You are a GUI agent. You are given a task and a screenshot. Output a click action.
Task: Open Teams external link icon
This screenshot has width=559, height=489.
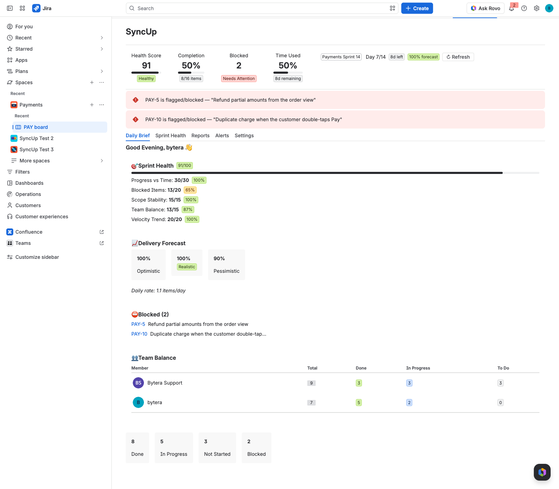(x=102, y=243)
